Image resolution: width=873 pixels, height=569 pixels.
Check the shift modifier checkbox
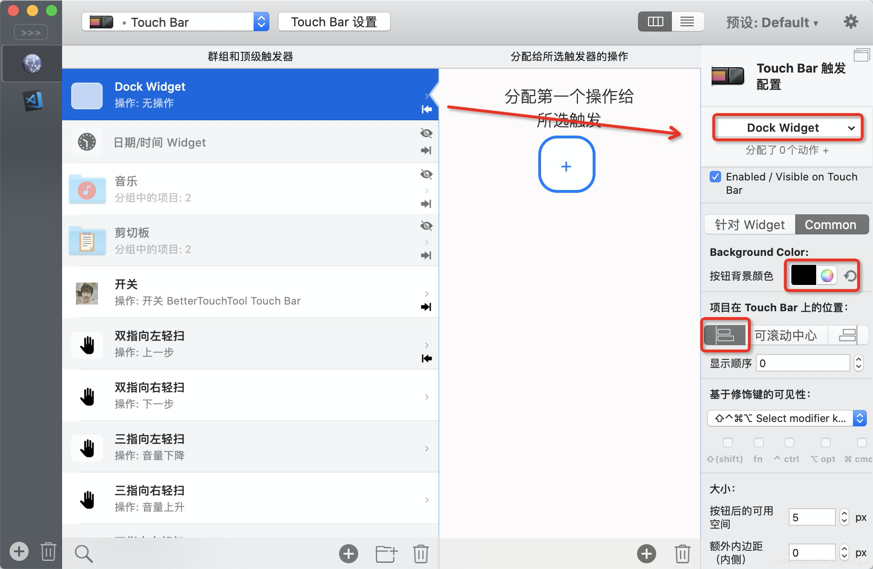(728, 443)
